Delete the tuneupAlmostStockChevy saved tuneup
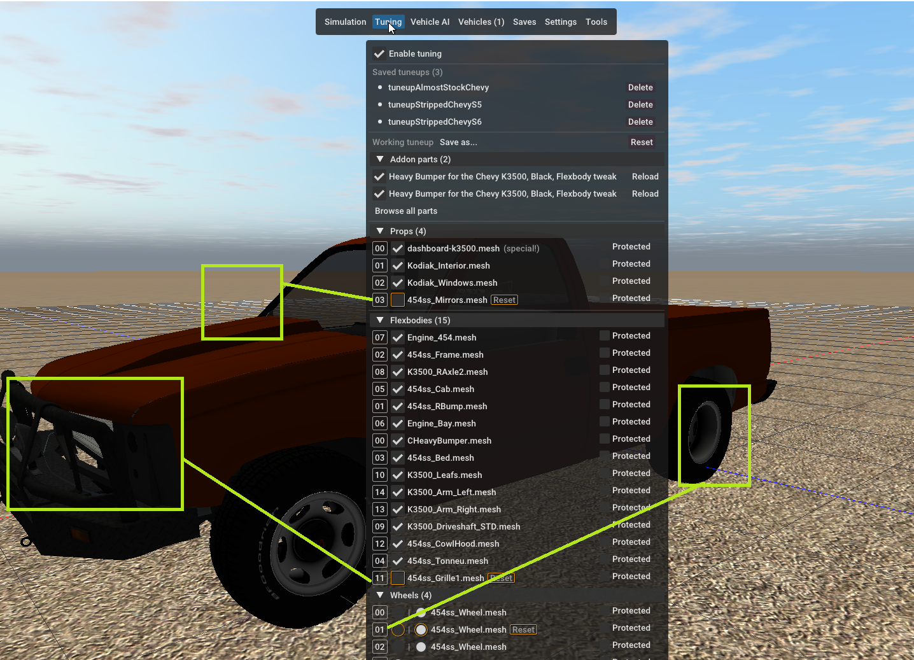914x660 pixels. [640, 88]
